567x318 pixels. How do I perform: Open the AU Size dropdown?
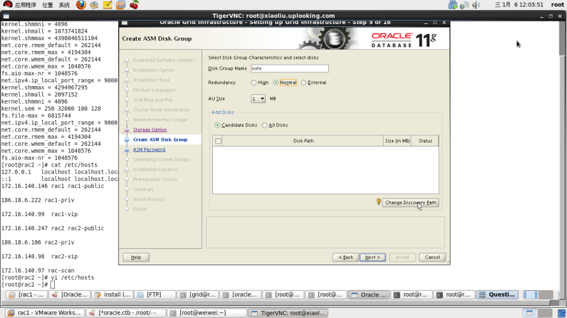point(258,99)
